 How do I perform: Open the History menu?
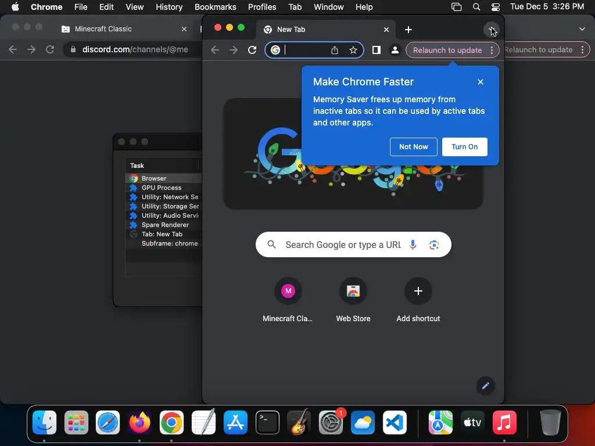pos(169,7)
